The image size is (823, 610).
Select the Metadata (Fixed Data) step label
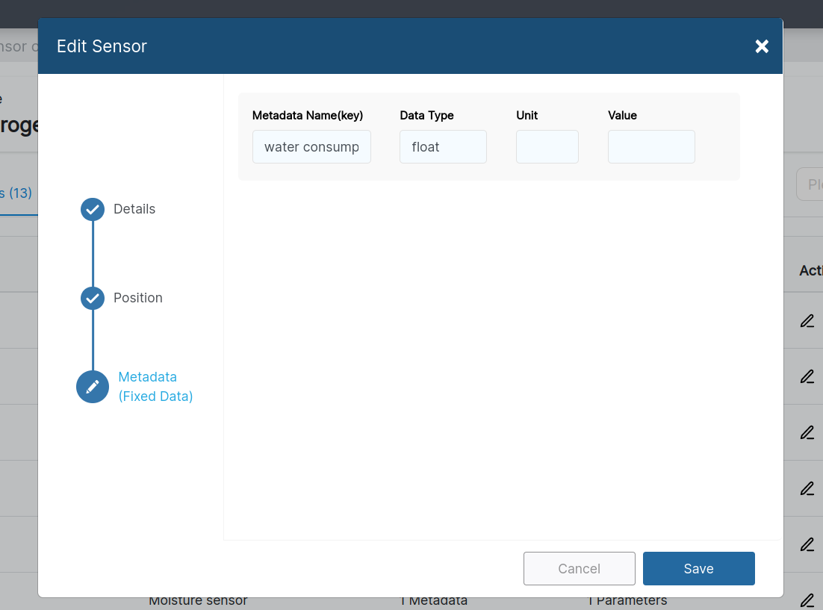tap(155, 386)
